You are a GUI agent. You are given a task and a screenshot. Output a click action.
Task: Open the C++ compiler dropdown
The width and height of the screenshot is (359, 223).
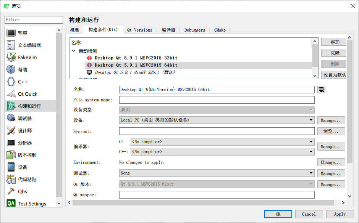pyautogui.click(x=223, y=152)
